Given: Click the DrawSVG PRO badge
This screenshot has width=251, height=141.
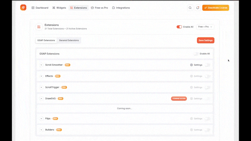Looking at the screenshot, I should [x=61, y=99].
